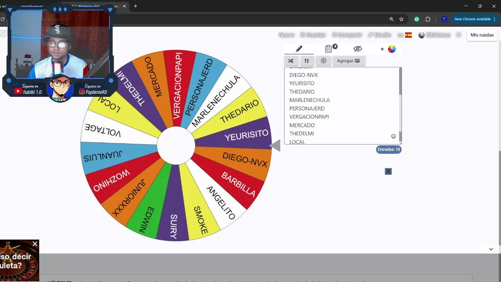Screen dimensions: 501x282
Task: Click the zoom magnifier in address bar
Action: (391, 19)
